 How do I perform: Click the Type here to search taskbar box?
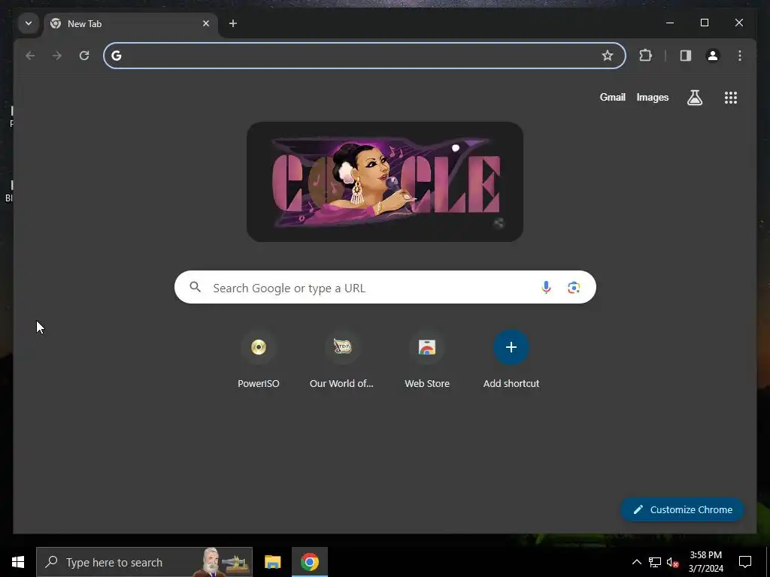(144, 562)
